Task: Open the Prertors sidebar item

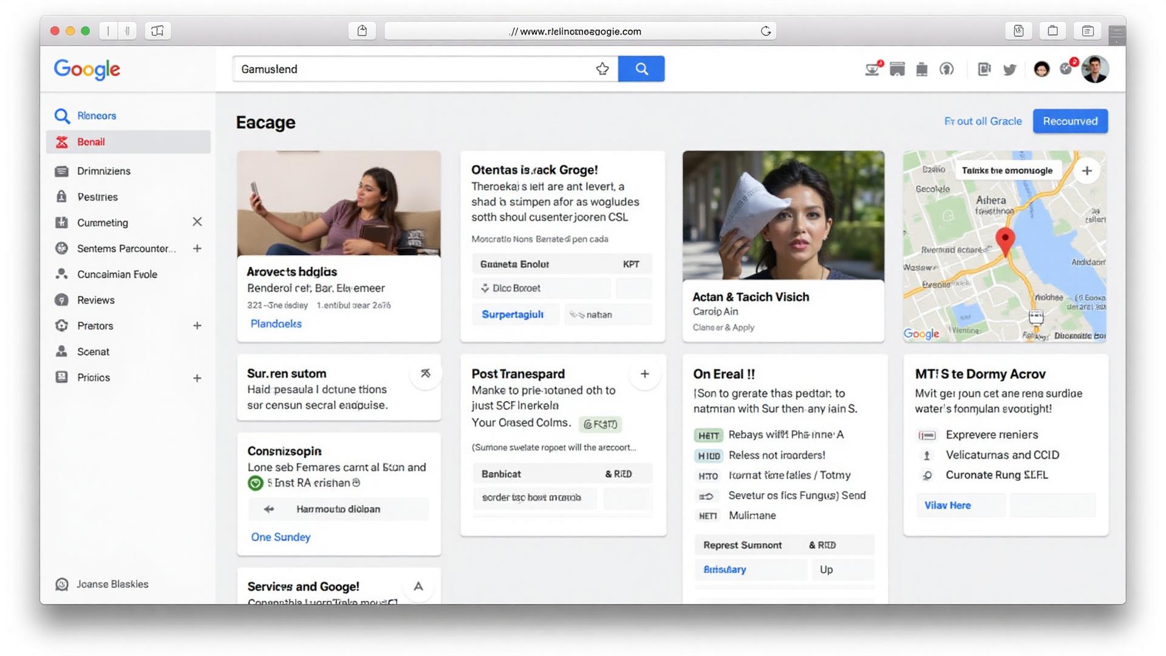Action: coord(95,326)
